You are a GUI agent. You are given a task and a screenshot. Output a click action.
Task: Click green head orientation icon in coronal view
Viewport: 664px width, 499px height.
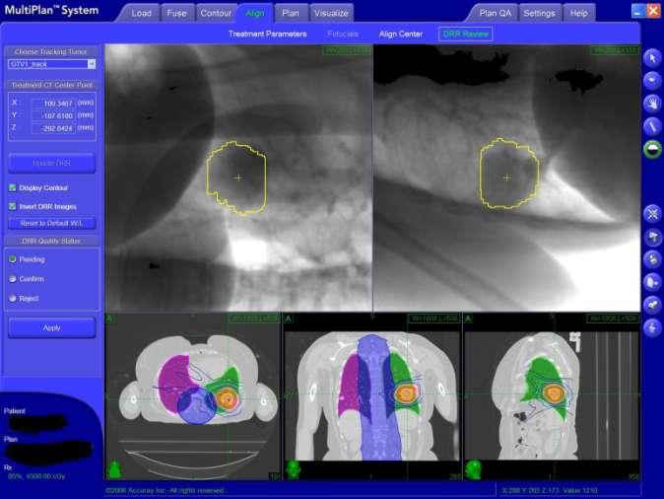[293, 469]
